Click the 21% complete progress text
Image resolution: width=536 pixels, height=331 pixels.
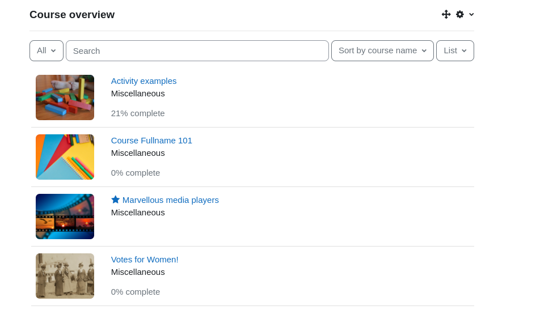pyautogui.click(x=138, y=113)
